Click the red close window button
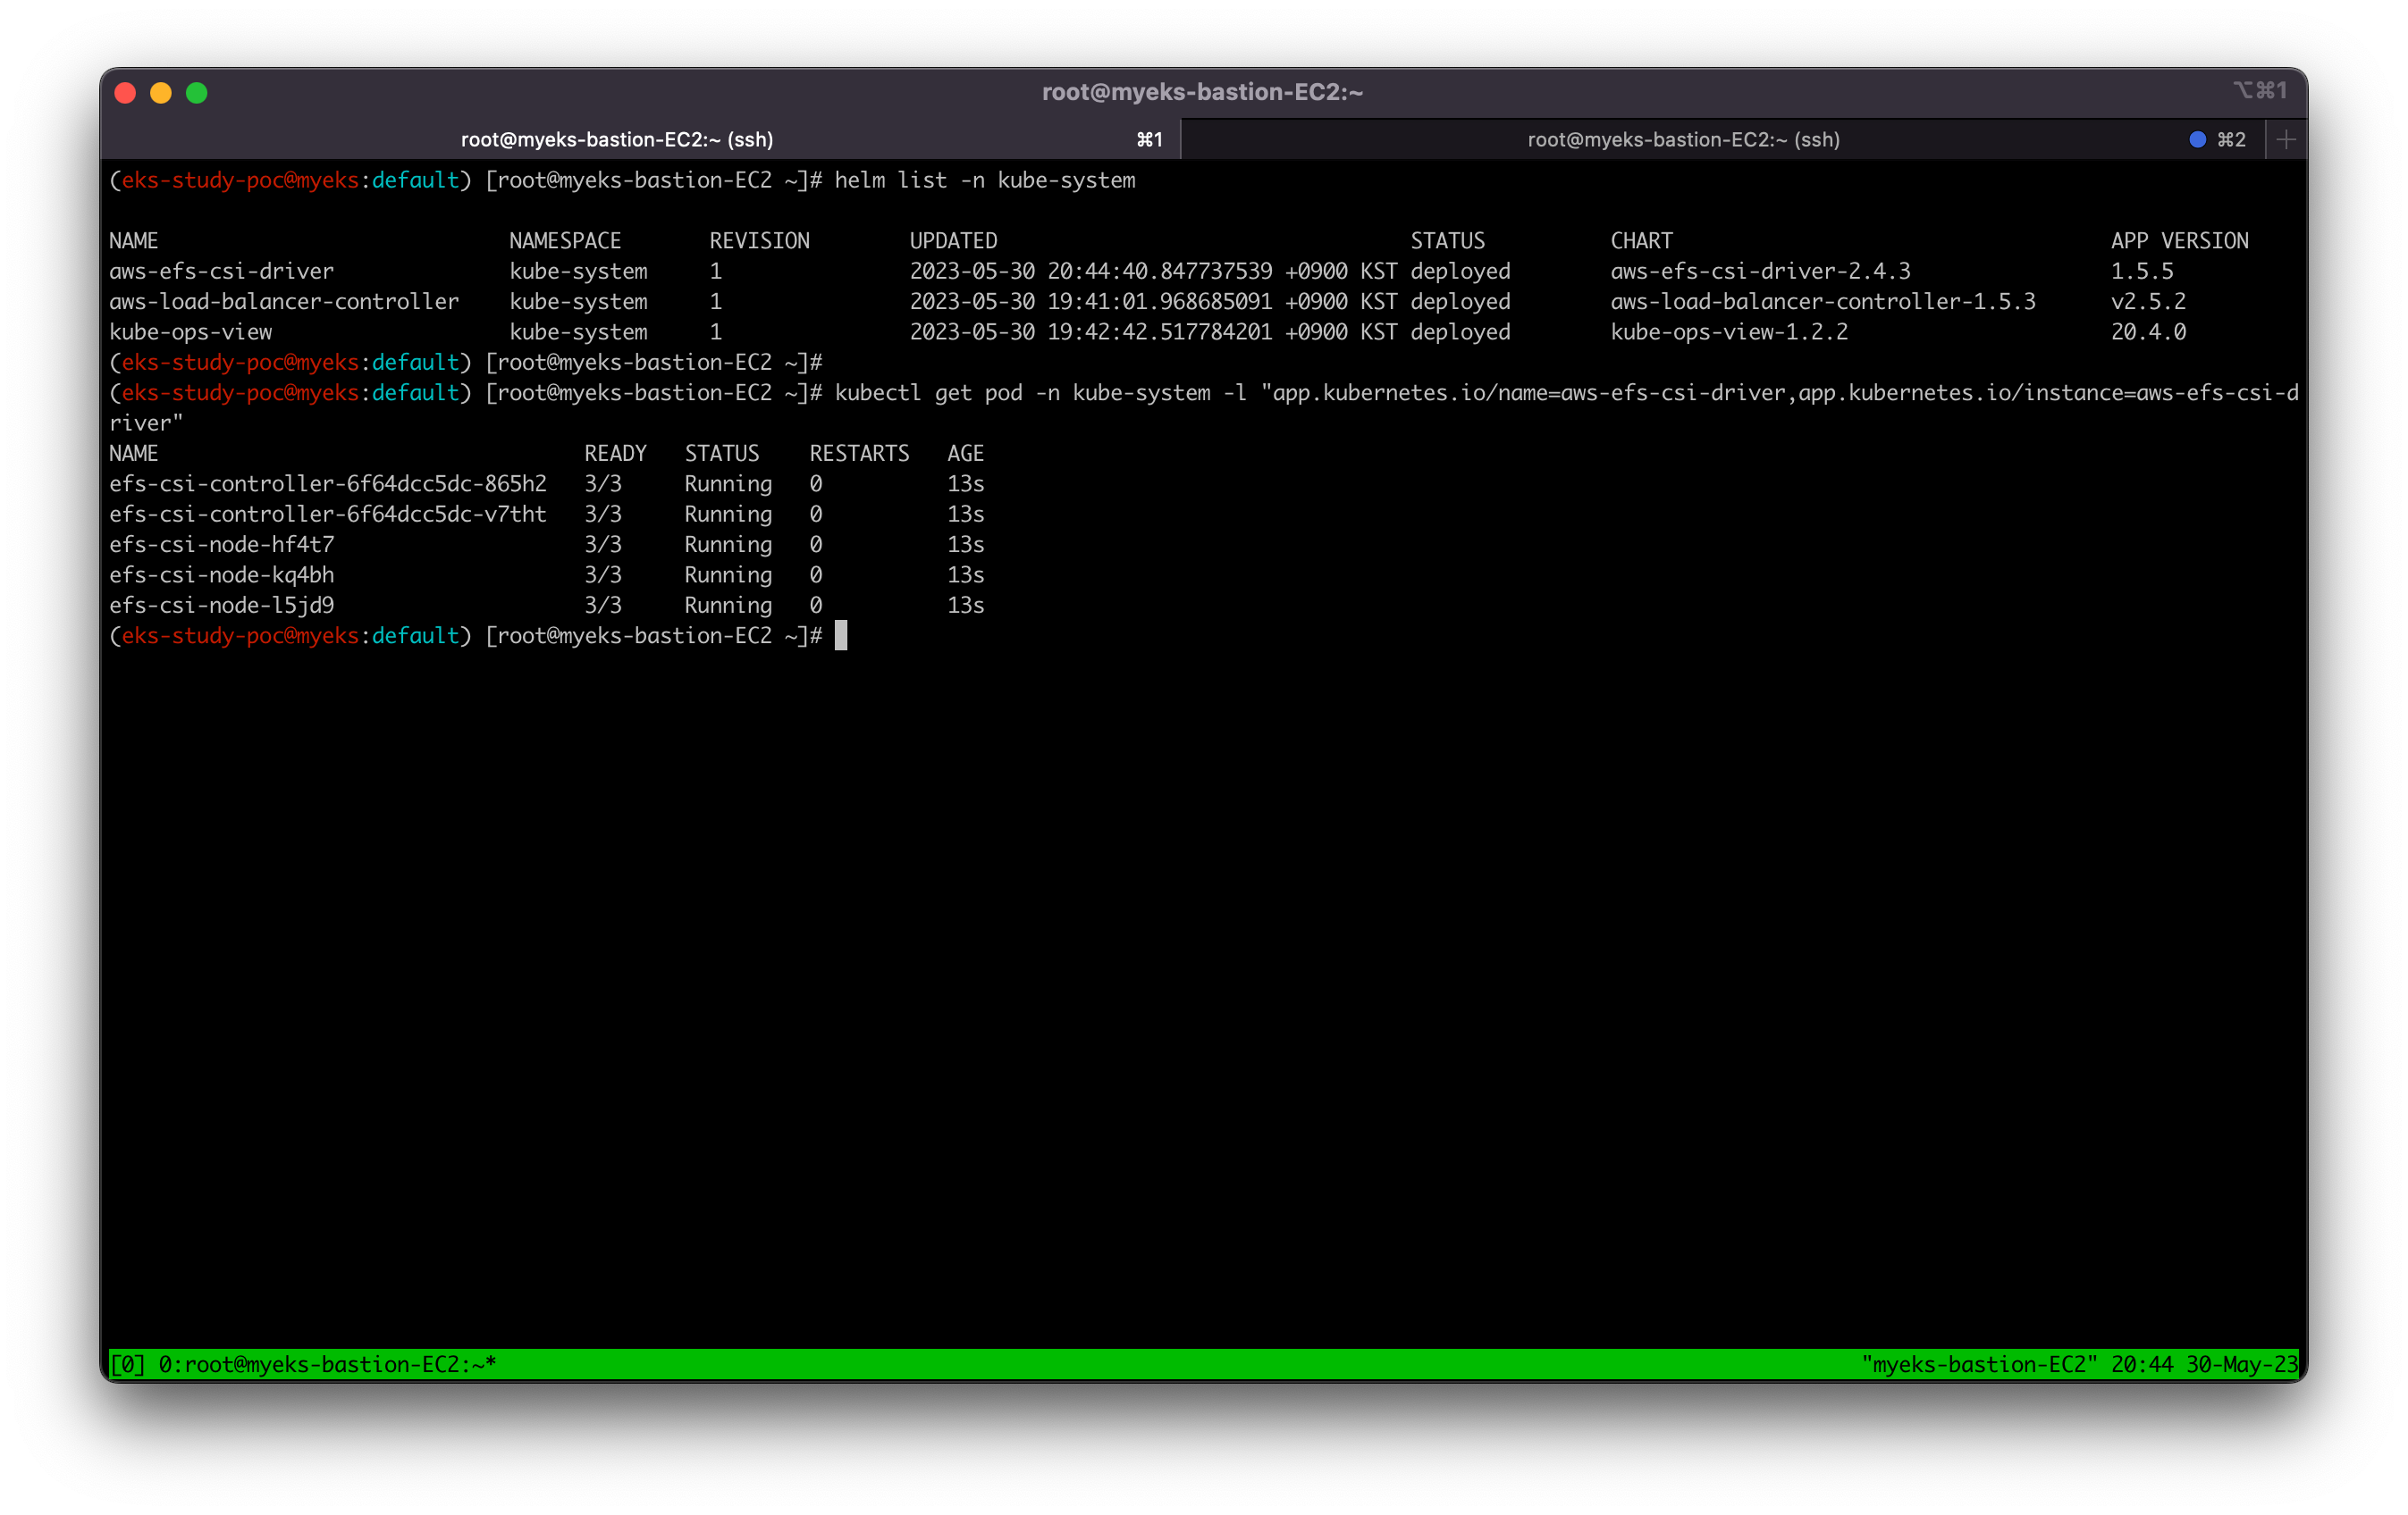The height and width of the screenshot is (1515, 2408). [125, 93]
